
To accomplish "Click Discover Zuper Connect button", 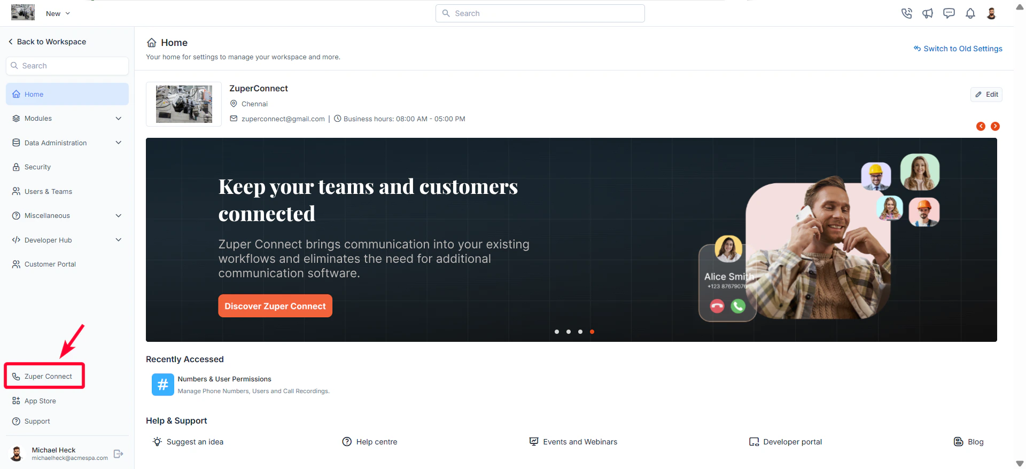I will (x=275, y=306).
